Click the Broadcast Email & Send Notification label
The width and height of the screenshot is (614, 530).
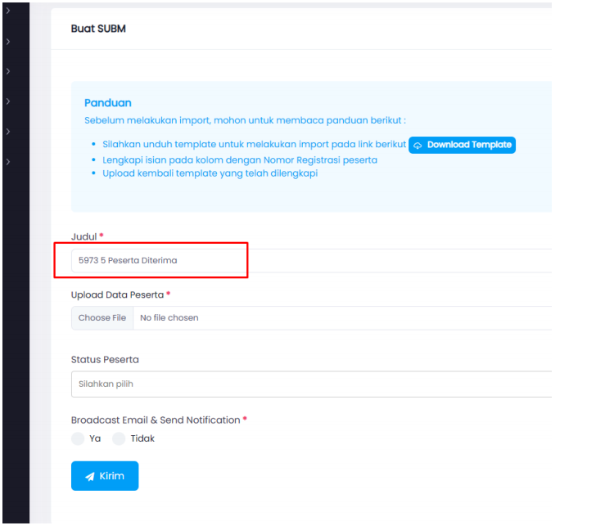tap(156, 420)
